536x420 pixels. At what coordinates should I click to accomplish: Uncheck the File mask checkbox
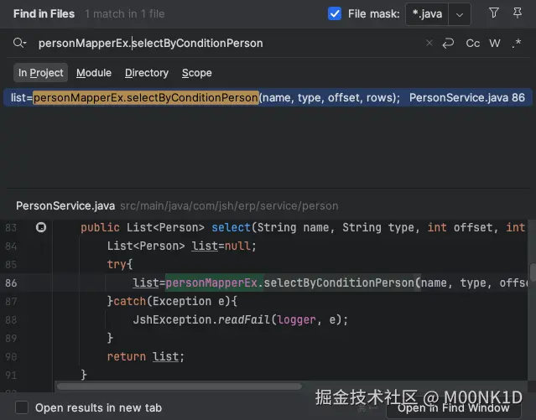click(335, 14)
